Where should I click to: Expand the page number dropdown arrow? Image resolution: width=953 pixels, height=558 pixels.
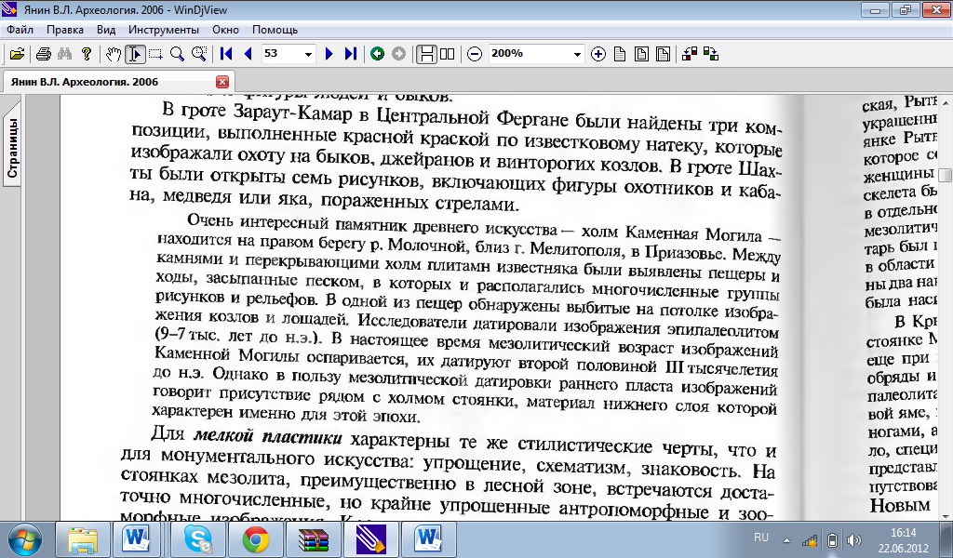pyautogui.click(x=309, y=54)
